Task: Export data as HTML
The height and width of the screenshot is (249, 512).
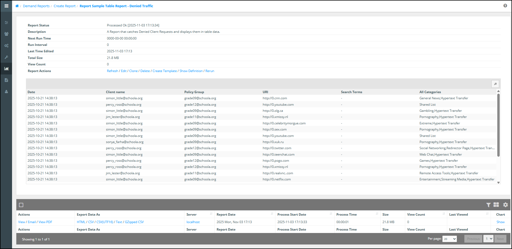Action: 81,222
